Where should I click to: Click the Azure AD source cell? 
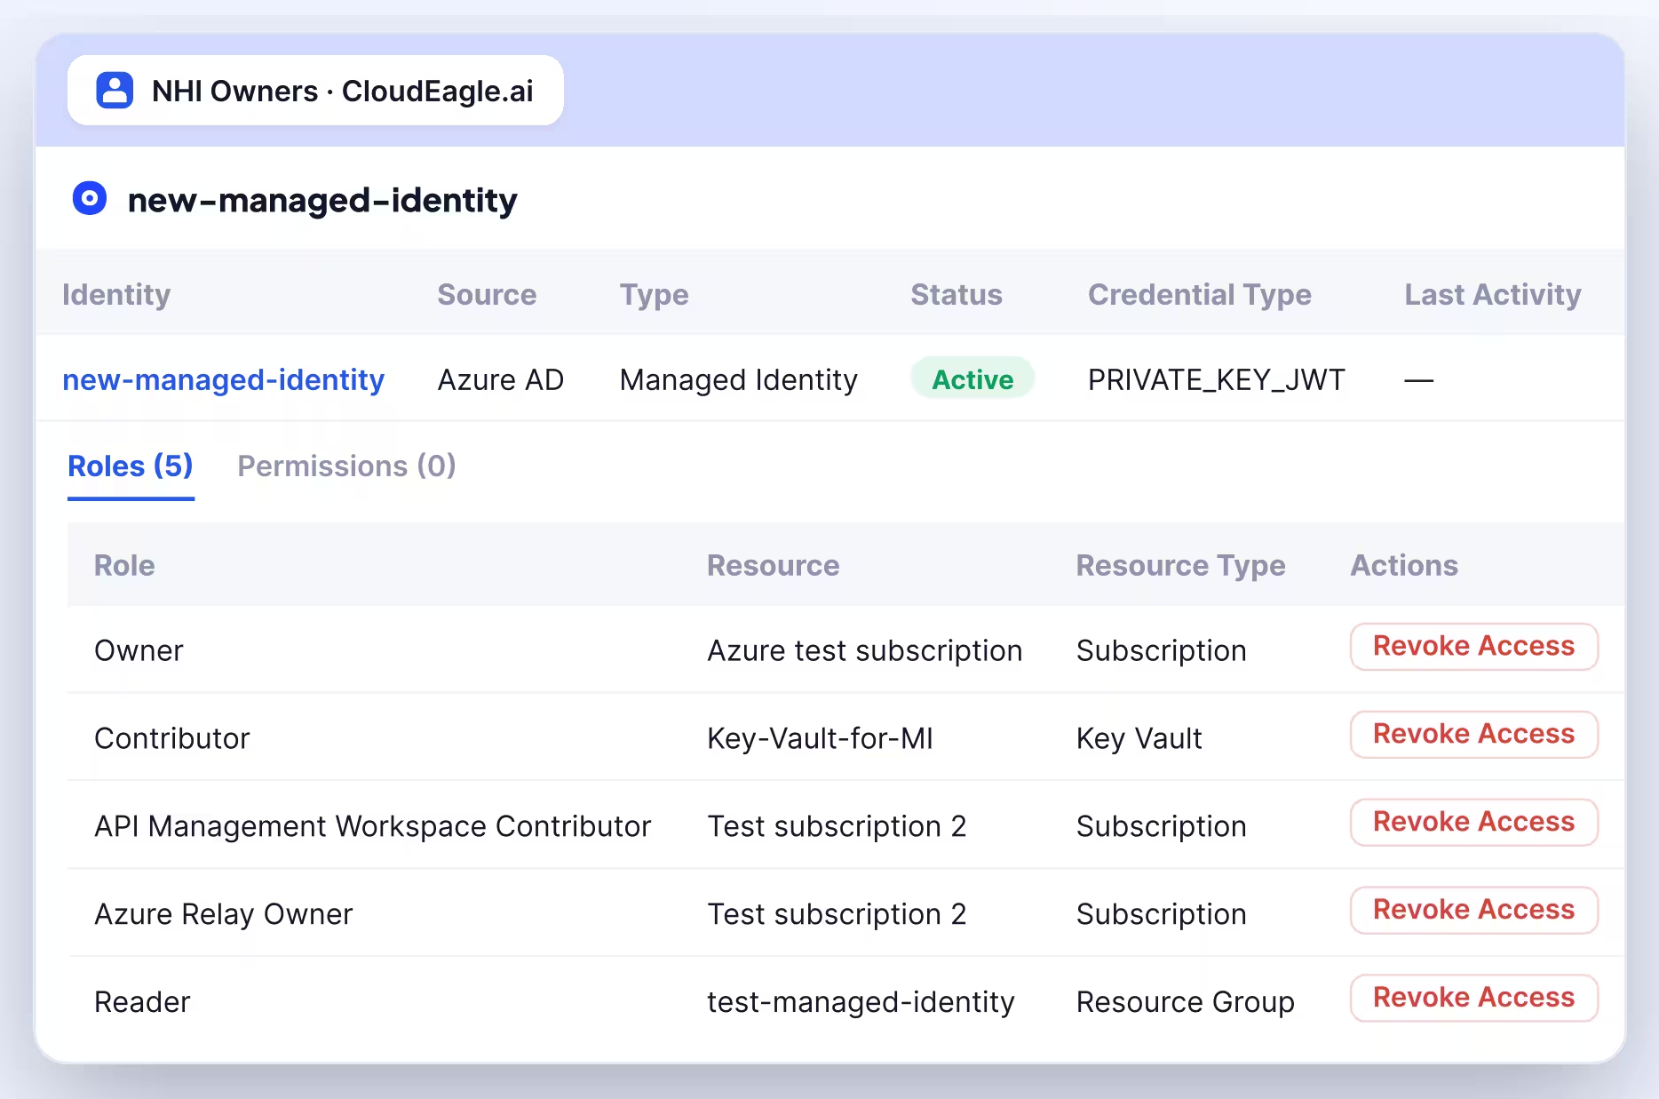501,379
